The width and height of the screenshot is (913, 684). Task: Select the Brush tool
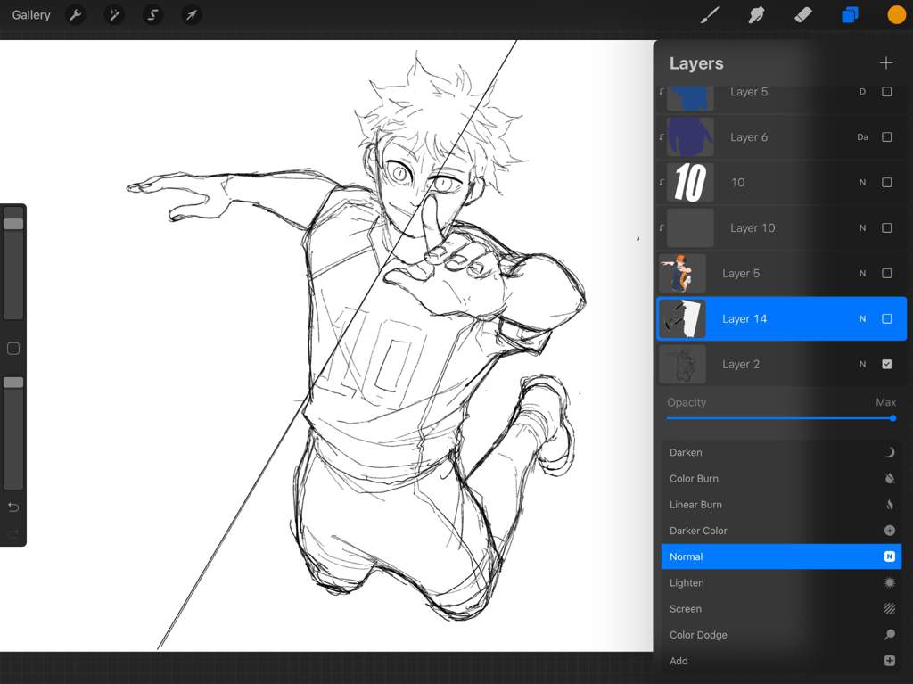[709, 15]
